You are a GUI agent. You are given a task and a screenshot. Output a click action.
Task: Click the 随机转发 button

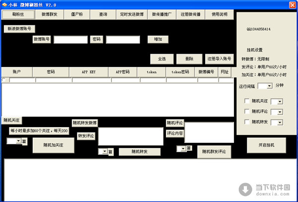tap(140, 152)
